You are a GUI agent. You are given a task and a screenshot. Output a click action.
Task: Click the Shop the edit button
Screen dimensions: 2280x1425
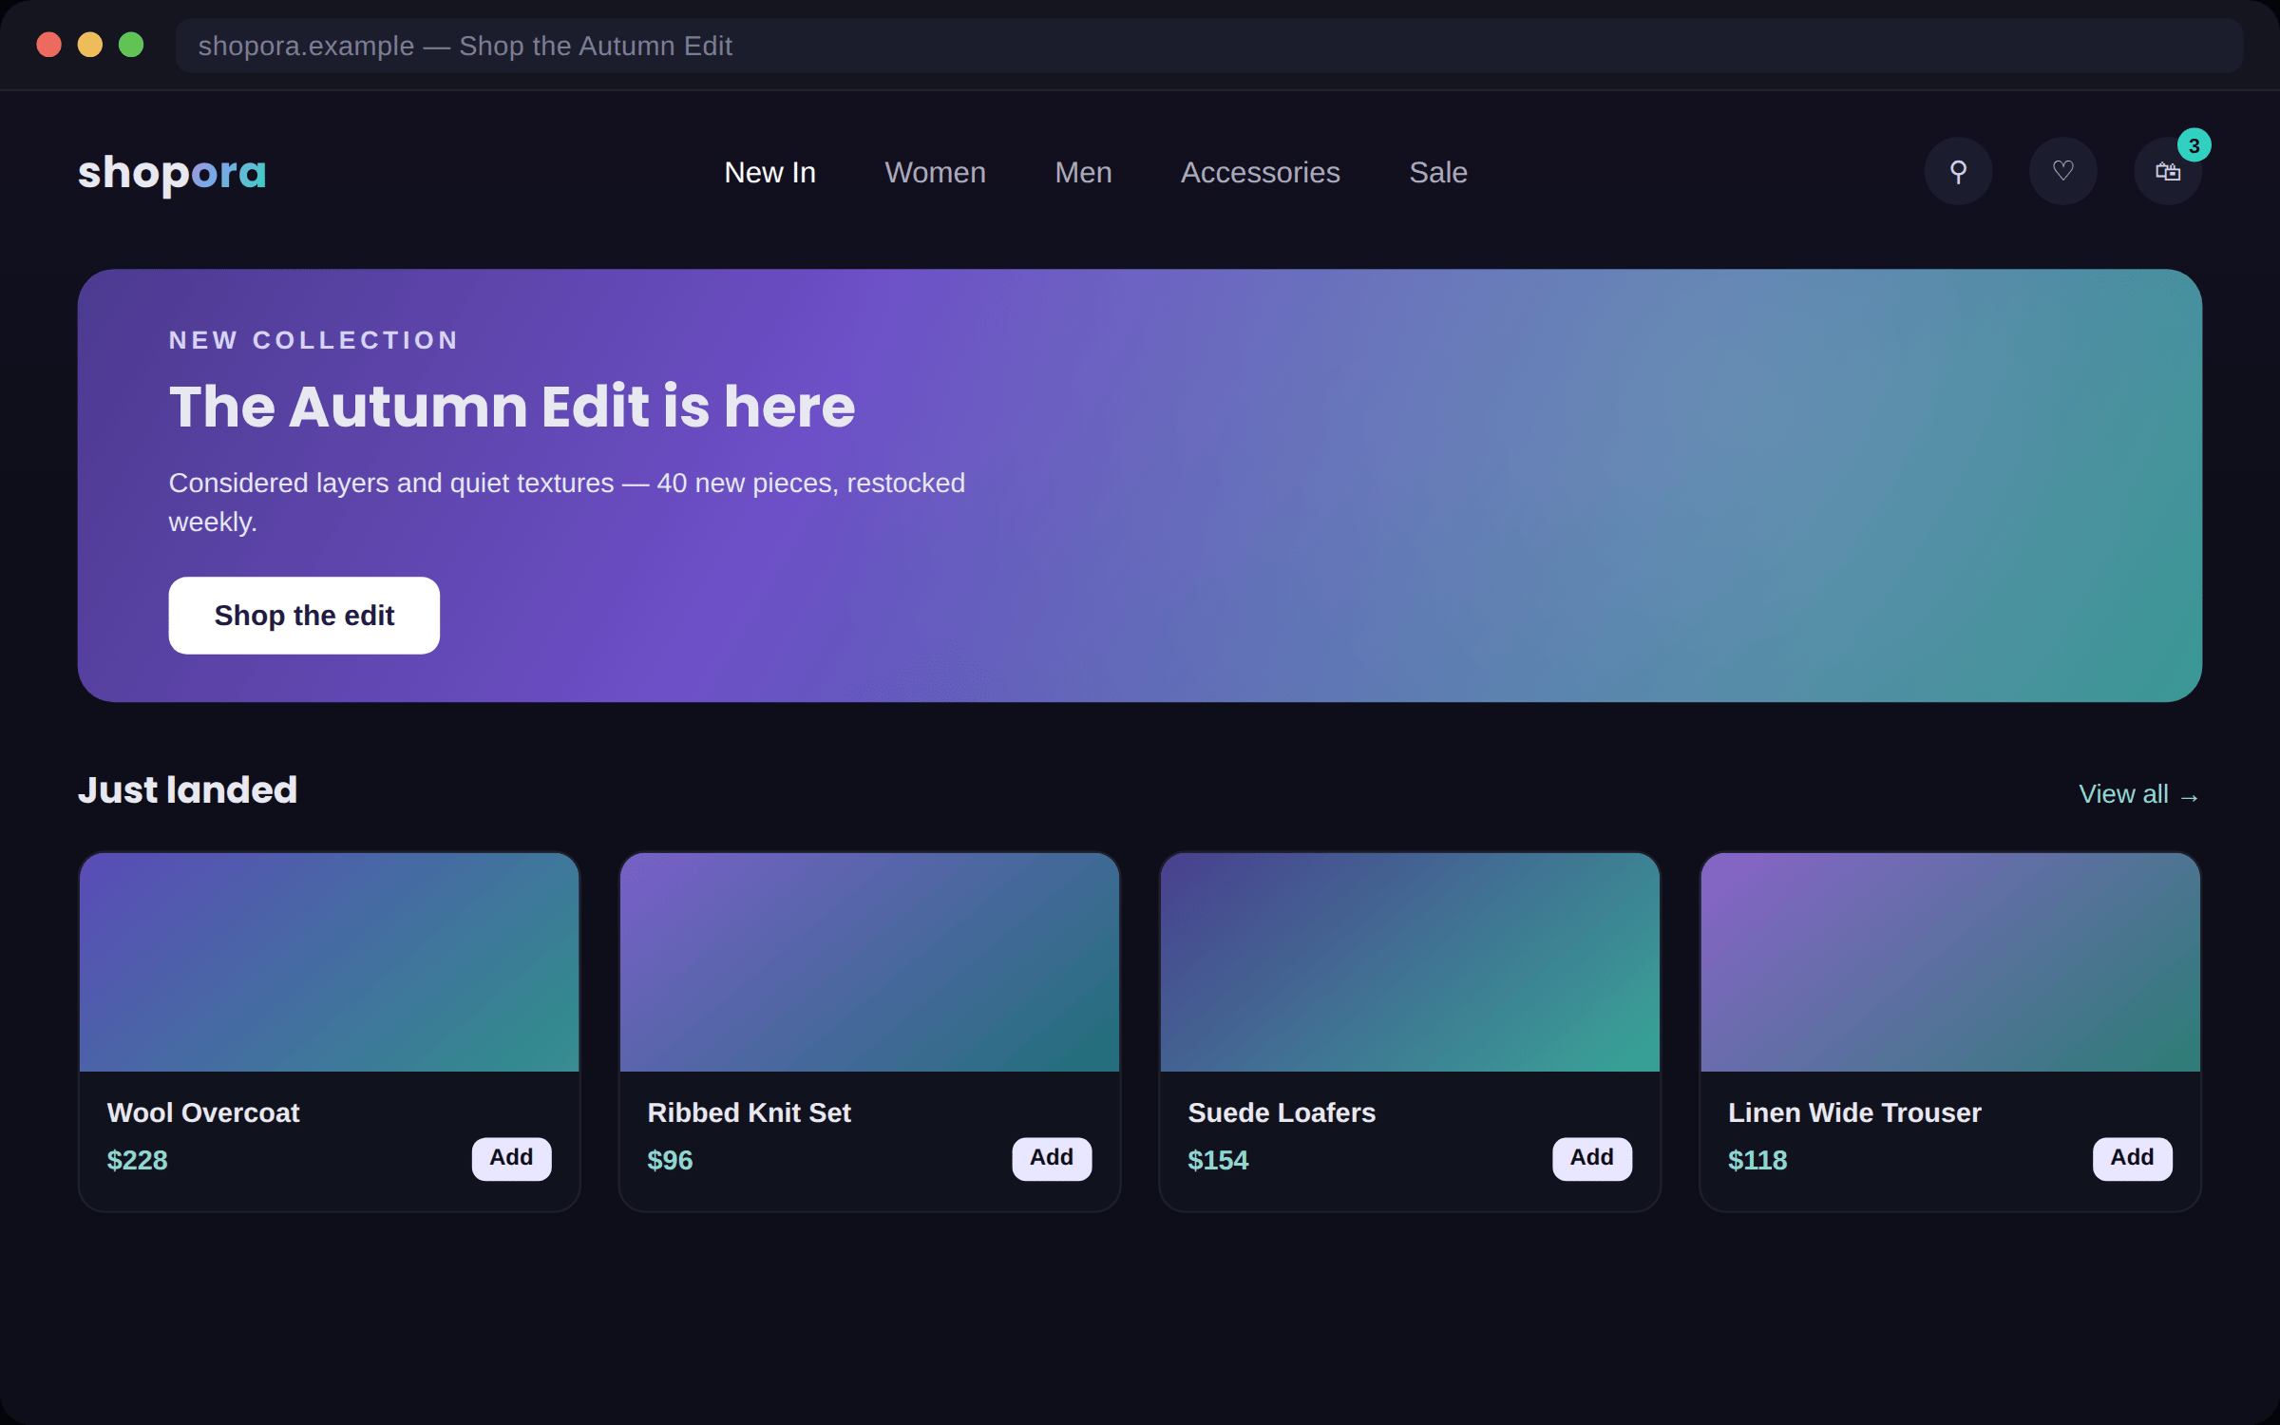(x=304, y=616)
